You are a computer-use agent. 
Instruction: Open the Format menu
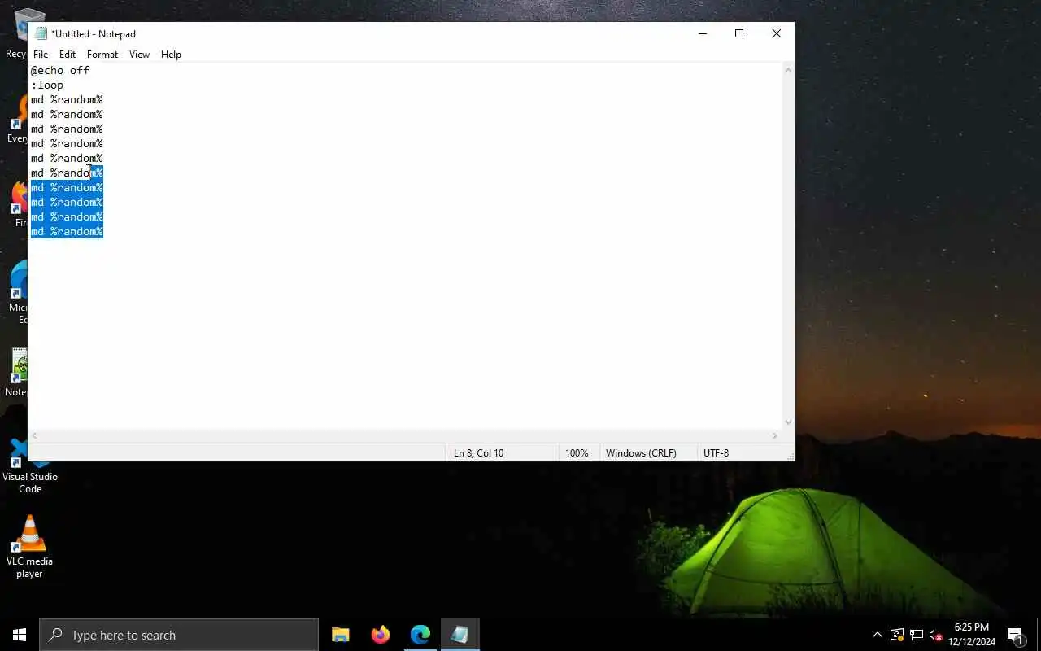pyautogui.click(x=102, y=55)
